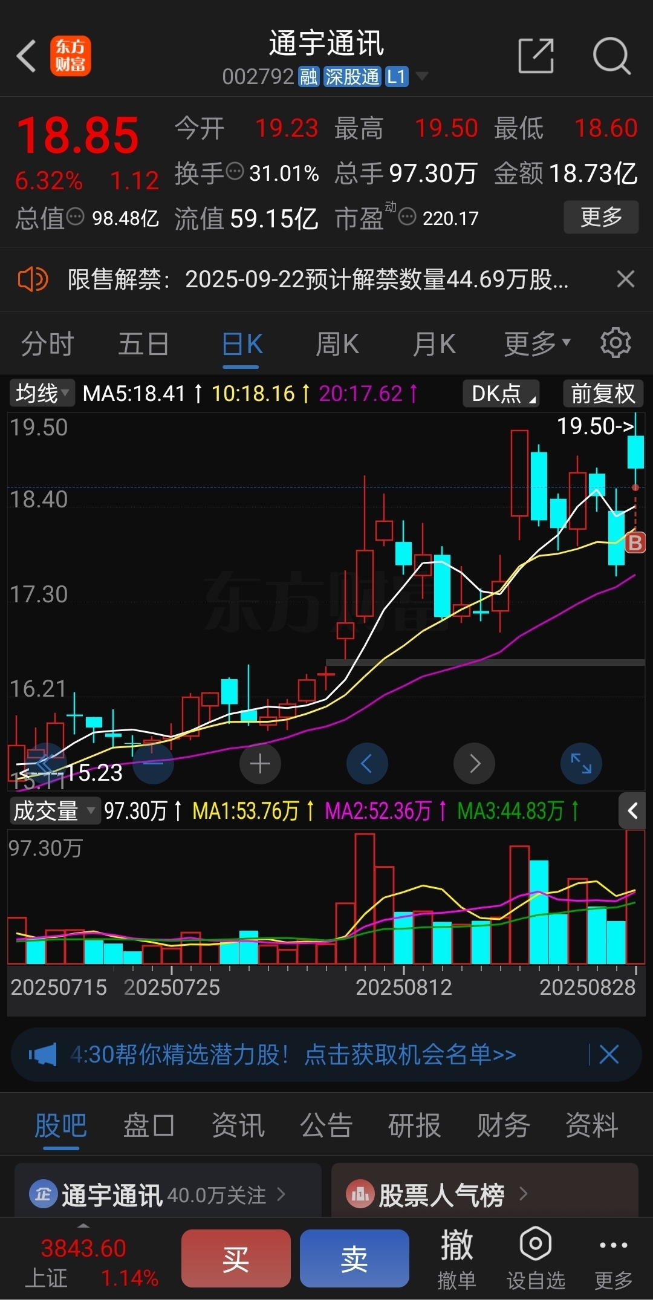Go back with the left arrow
This screenshot has height=1302, width=653.
click(x=27, y=56)
